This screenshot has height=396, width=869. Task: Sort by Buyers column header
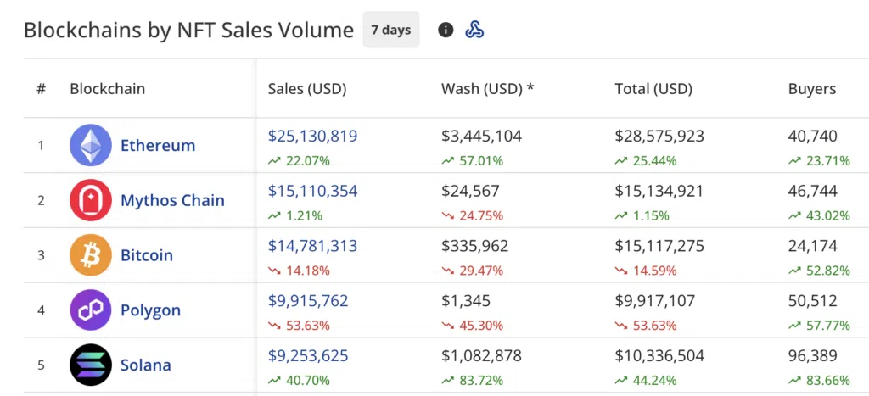pyautogui.click(x=811, y=89)
